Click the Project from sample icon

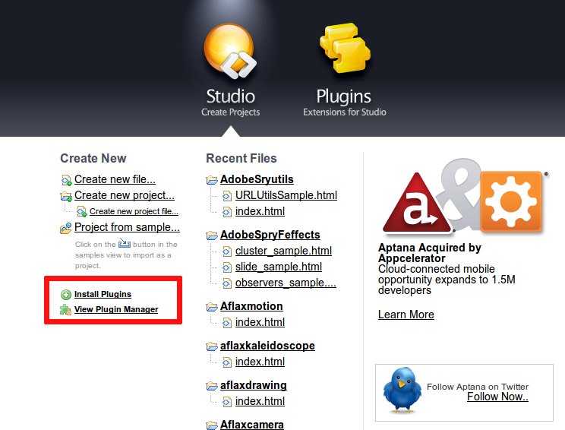point(66,228)
